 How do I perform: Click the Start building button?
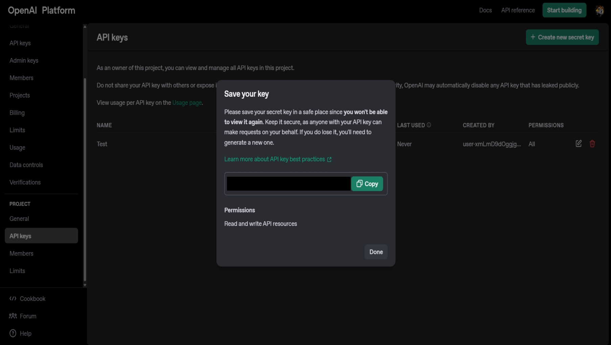(564, 10)
